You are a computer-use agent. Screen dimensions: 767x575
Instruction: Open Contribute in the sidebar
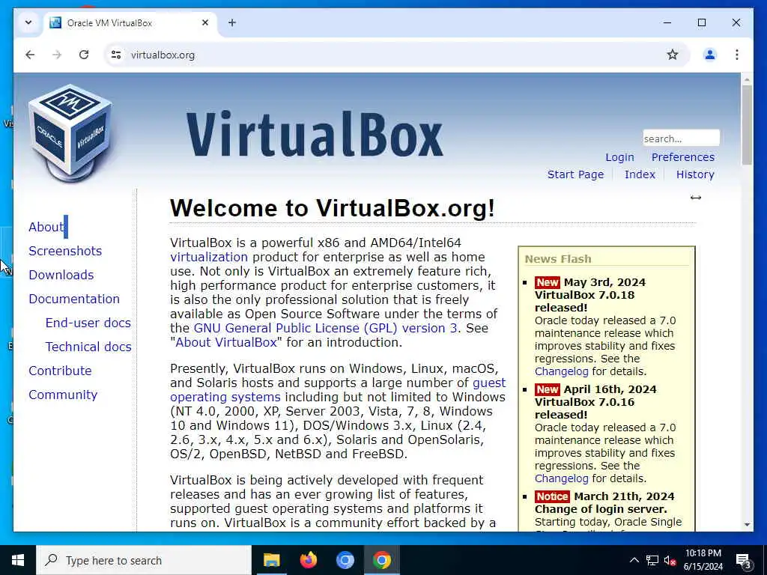click(x=60, y=371)
